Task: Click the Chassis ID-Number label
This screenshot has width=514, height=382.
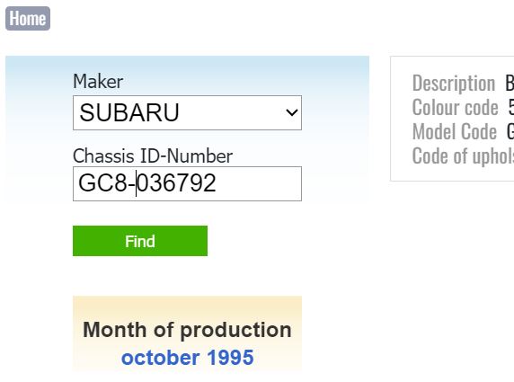Action: [x=153, y=155]
